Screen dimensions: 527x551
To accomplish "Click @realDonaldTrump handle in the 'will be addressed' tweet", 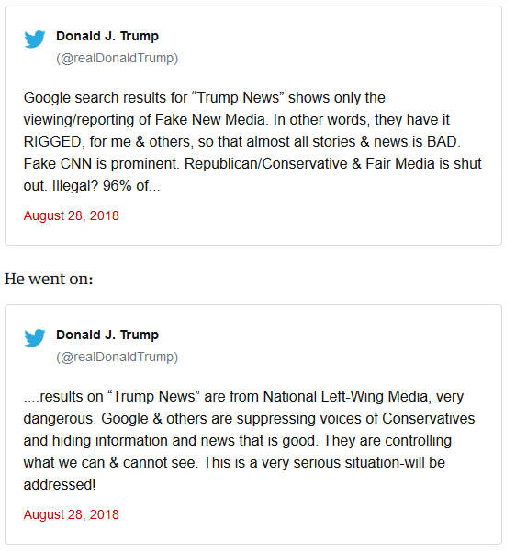I will pos(118,357).
